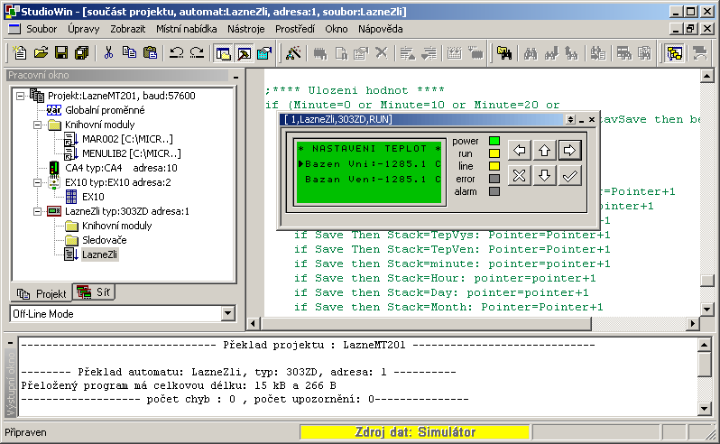Toggle the output window toolbar button
Screen dimensions: 720x444
pos(244,53)
